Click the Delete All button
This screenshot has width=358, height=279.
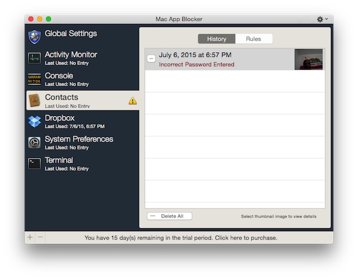(x=169, y=216)
